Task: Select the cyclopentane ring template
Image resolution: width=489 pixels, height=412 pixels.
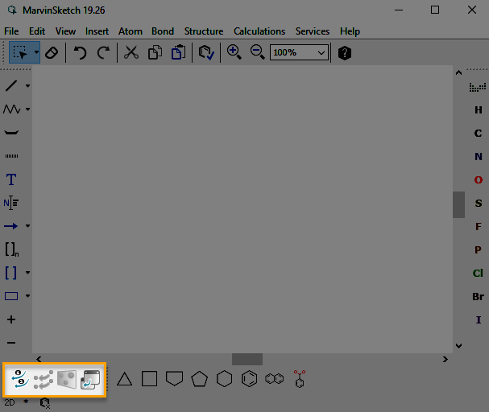Action: pyautogui.click(x=200, y=378)
